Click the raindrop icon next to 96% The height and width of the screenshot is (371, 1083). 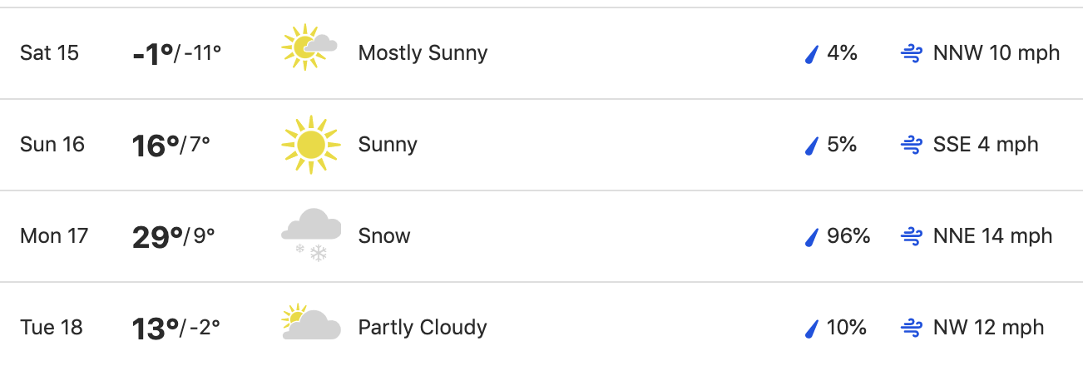click(x=811, y=237)
